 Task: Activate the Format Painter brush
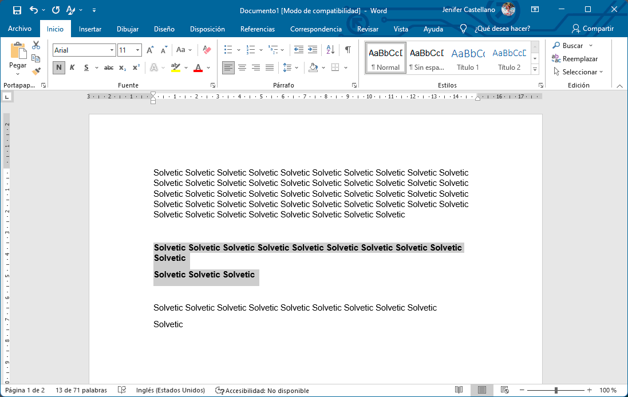click(36, 72)
